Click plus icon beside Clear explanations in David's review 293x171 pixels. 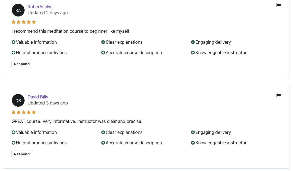[x=103, y=133]
